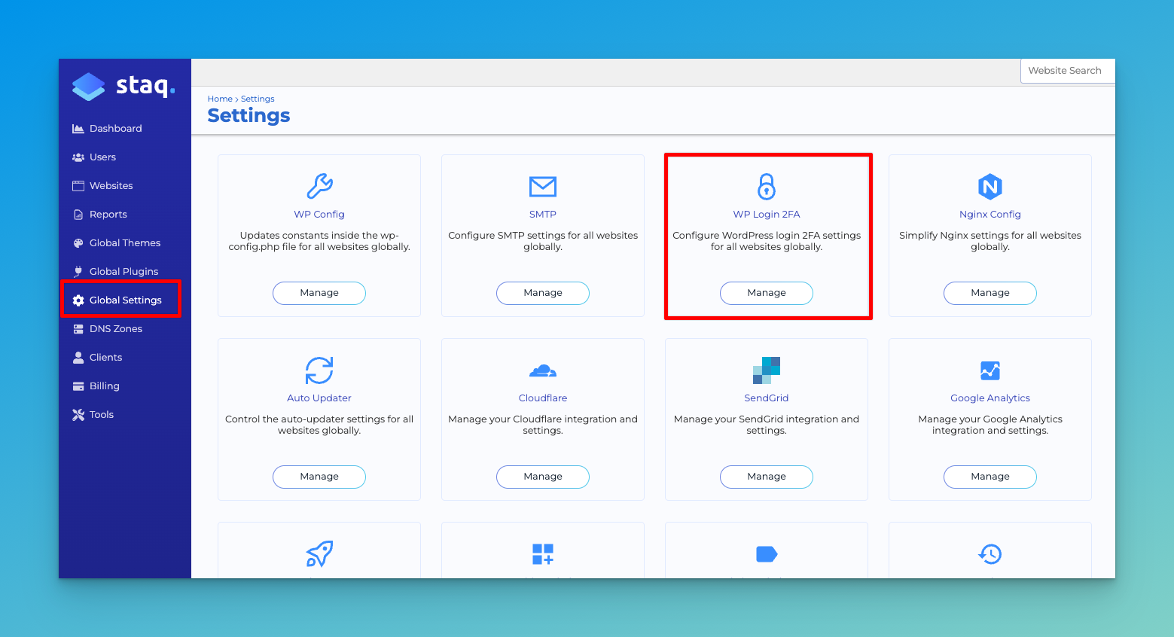Click the WP Config wrench icon
This screenshot has height=637, width=1174.
point(319,186)
